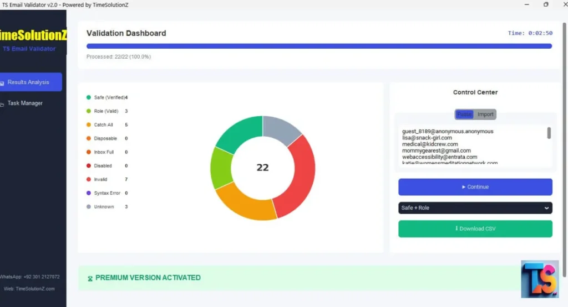This screenshot has width=568, height=307.
Task: Click the hourglass icon beside Premium Version
Action: [90, 278]
